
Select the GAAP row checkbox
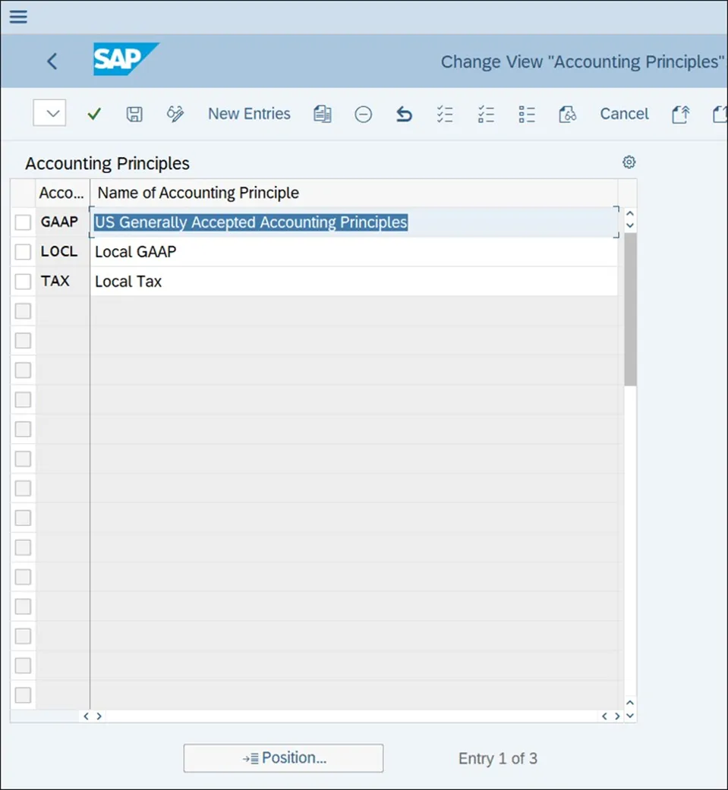24,222
